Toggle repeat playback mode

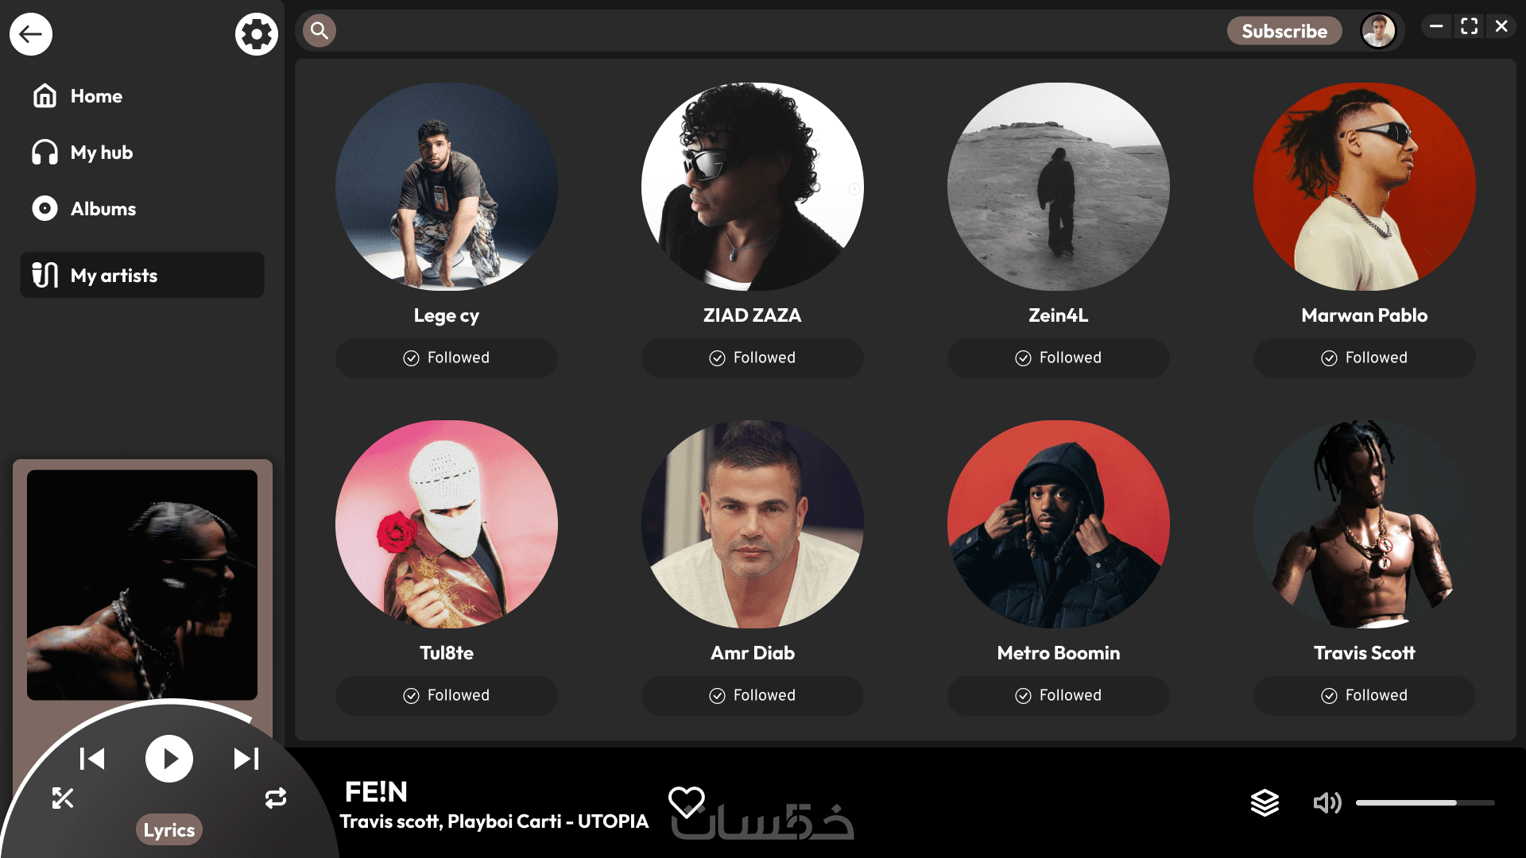[x=276, y=798]
